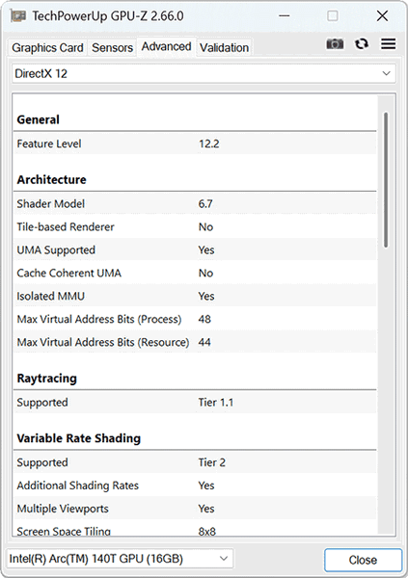The width and height of the screenshot is (408, 578).
Task: Click the GPU-Z app icon in title bar
Action: 17,15
